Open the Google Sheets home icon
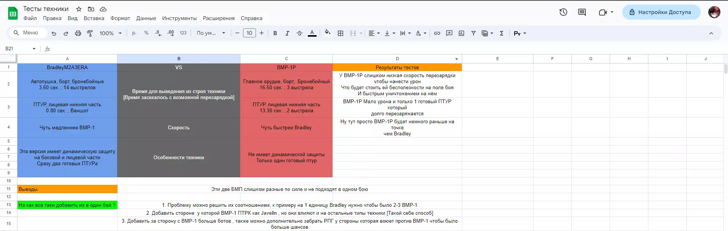The height and width of the screenshot is (231, 728). tap(13, 13)
